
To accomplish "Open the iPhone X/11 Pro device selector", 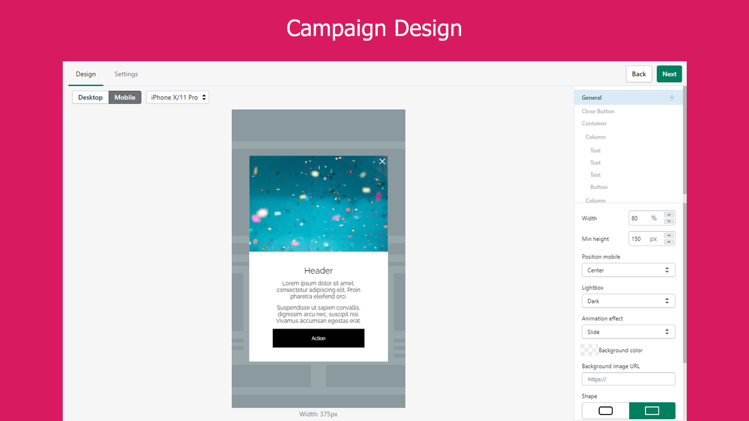I will pyautogui.click(x=177, y=97).
